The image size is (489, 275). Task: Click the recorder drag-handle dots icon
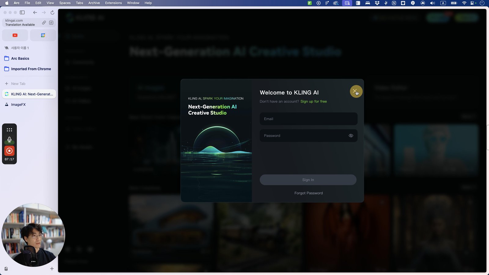point(9,130)
